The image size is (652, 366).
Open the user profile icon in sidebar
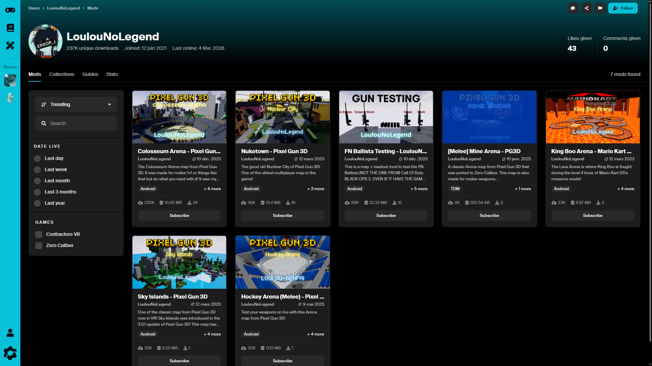tap(10, 333)
